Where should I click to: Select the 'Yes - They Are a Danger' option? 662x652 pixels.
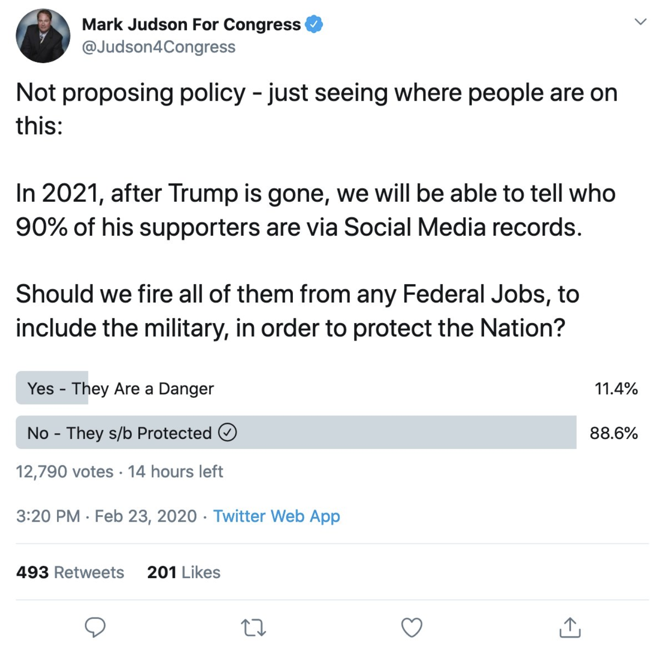point(121,389)
